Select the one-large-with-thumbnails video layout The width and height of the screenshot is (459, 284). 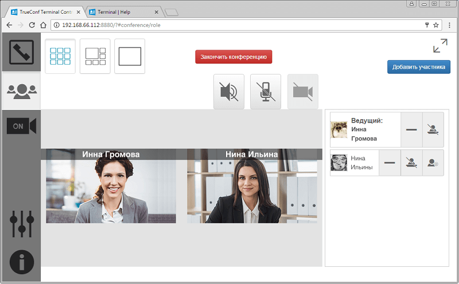coord(95,56)
